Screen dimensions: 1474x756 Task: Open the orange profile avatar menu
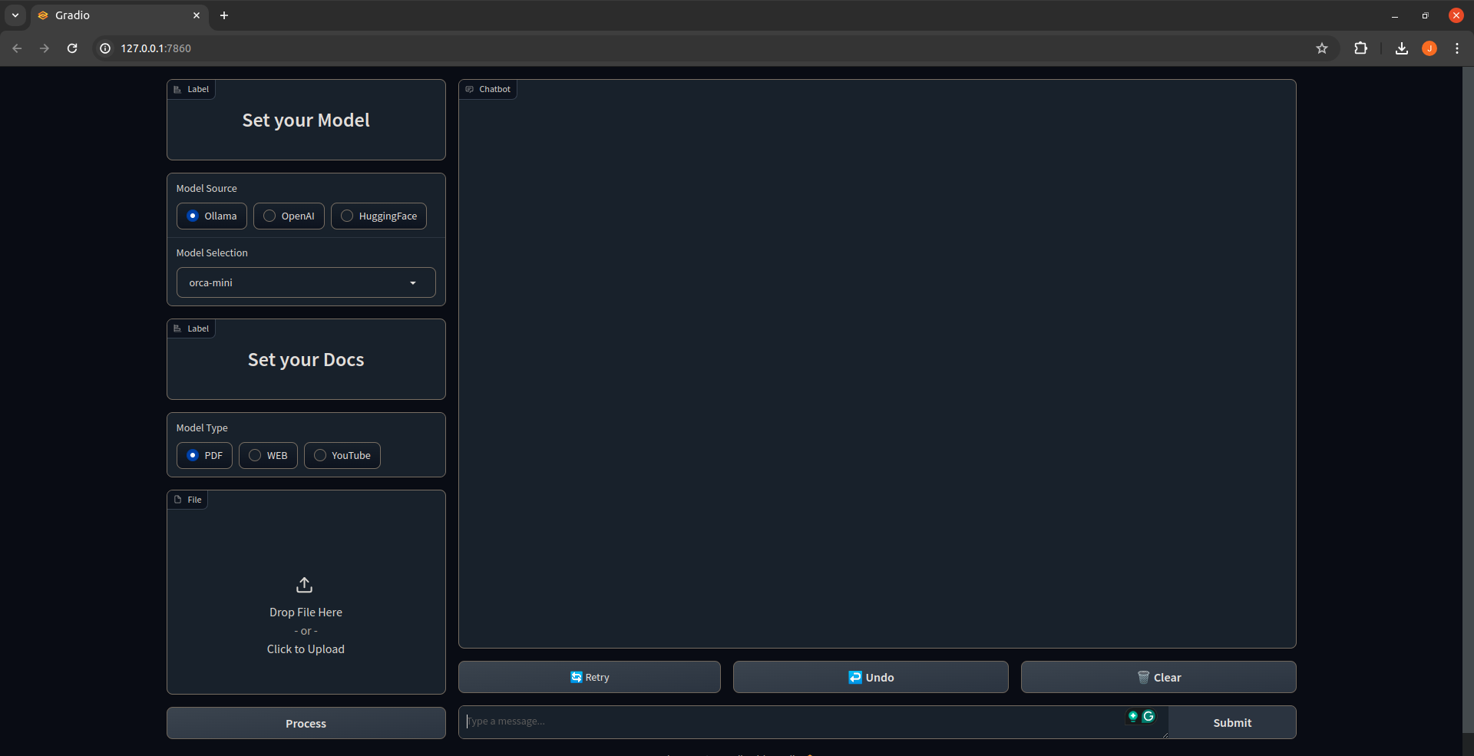(1429, 48)
